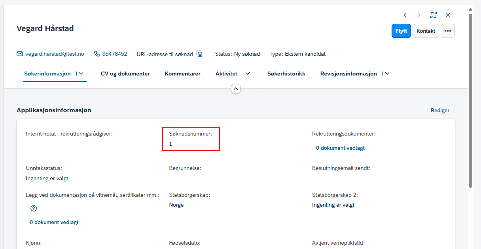This screenshot has width=481, height=249.
Task: Expand Revisjonsinformasjon tab dropdown arrow
Action: coord(387,74)
